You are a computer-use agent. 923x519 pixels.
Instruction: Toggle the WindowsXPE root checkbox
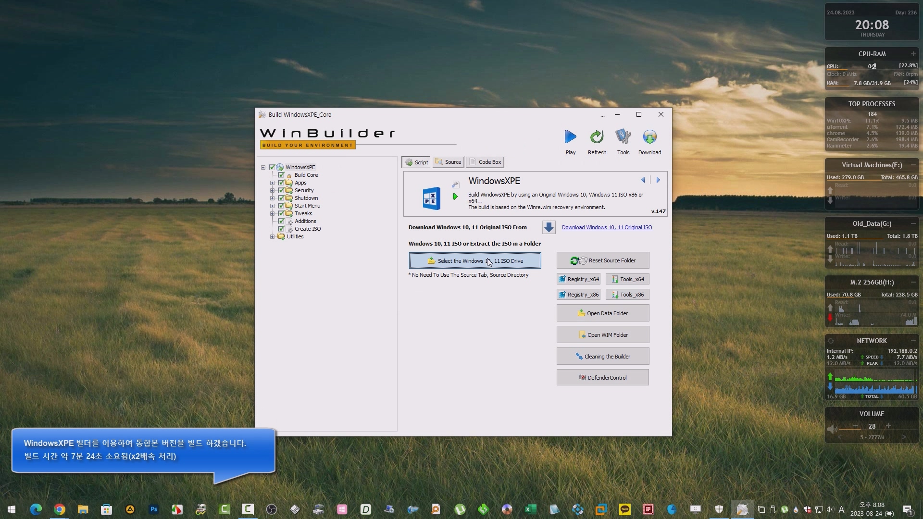click(272, 167)
